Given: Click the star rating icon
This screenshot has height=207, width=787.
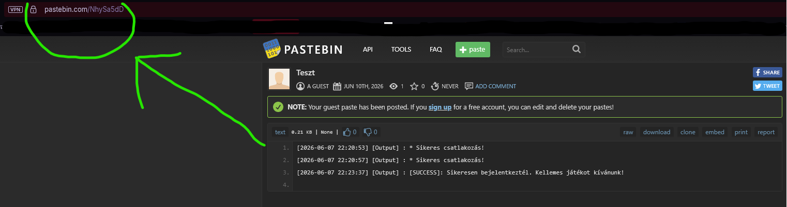Looking at the screenshot, I should (414, 86).
